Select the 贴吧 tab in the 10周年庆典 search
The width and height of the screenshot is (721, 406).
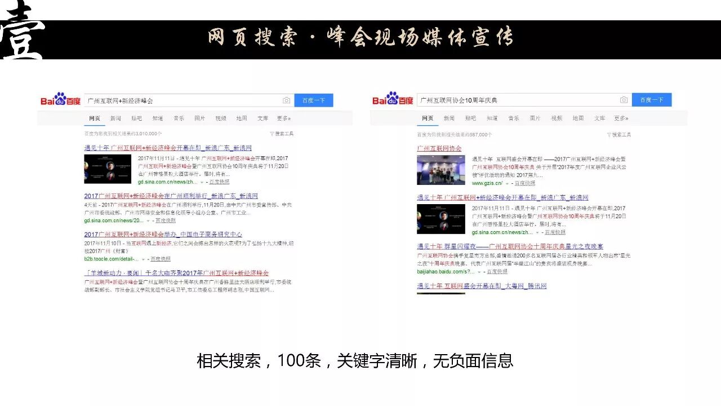[x=471, y=118]
